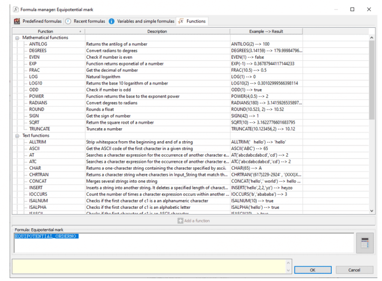Select the TRUNCATE function
Image resolution: width=382 pixels, height=281 pixels.
coord(39,129)
